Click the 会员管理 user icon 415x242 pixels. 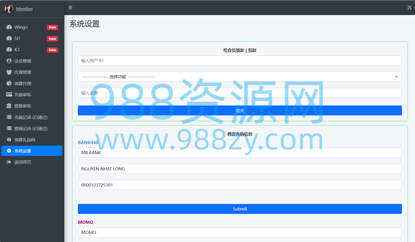tap(9, 61)
